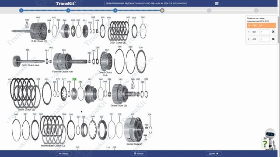The image size is (280, 157).
Task: Remove position 027 from the list
Action: pos(273,32)
